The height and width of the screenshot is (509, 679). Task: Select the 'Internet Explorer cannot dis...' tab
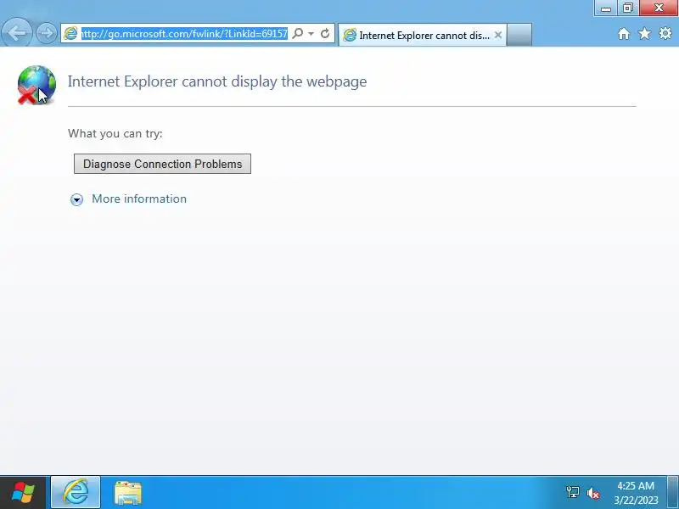pos(422,35)
